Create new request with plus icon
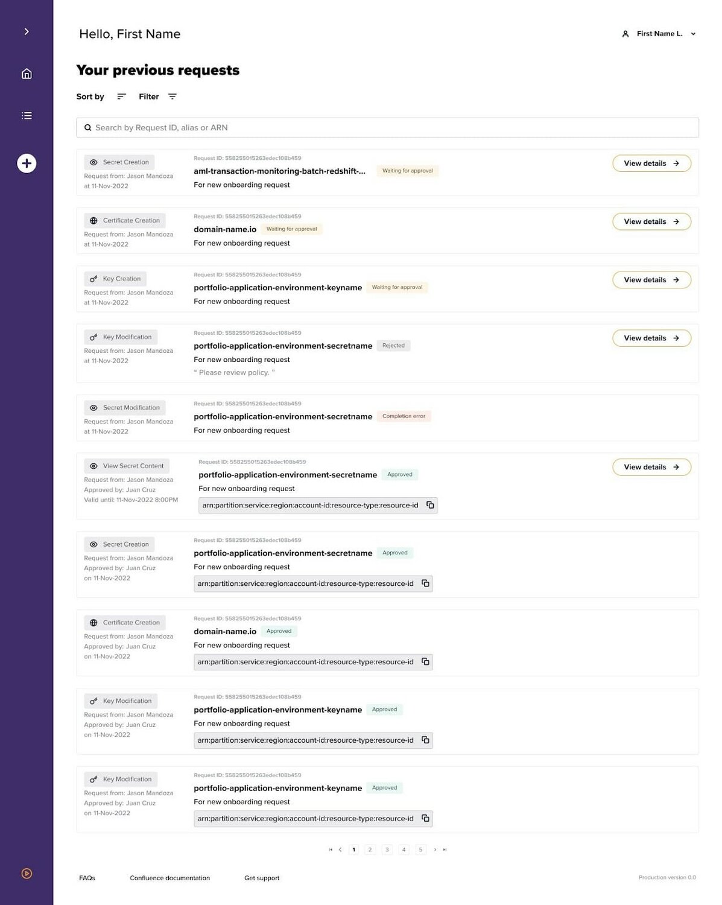This screenshot has height=905, width=722. pyautogui.click(x=27, y=164)
